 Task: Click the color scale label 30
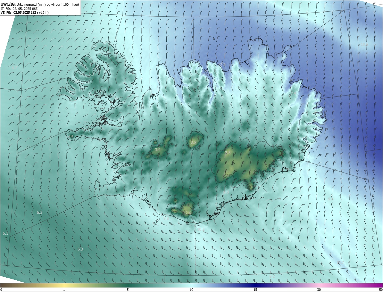tap(319, 290)
